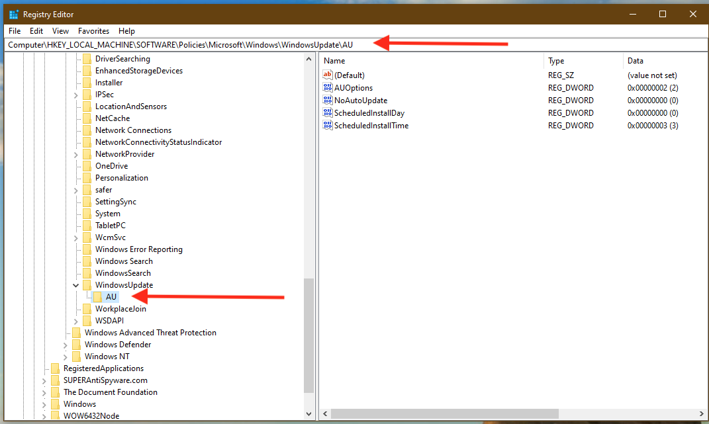Collapse the WindowsUpdate tree node
This screenshot has height=424, width=709.
click(76, 285)
